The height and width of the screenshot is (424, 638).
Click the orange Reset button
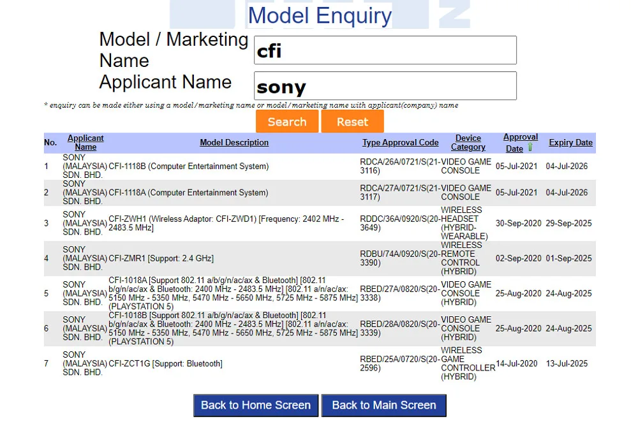point(352,122)
